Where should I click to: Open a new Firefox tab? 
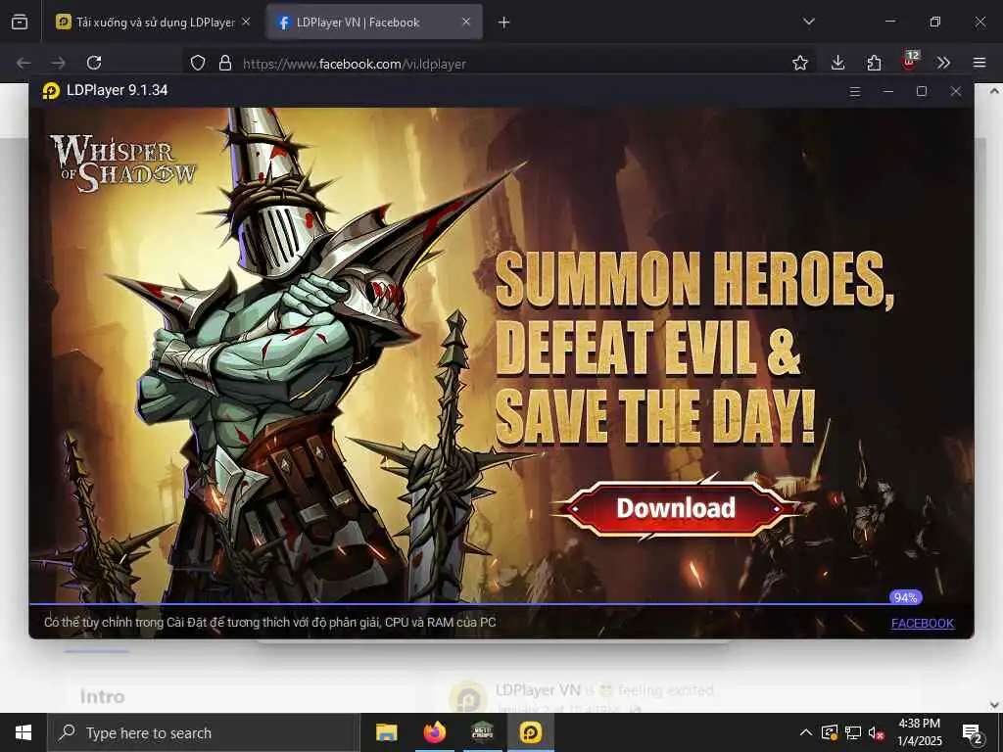tap(504, 23)
